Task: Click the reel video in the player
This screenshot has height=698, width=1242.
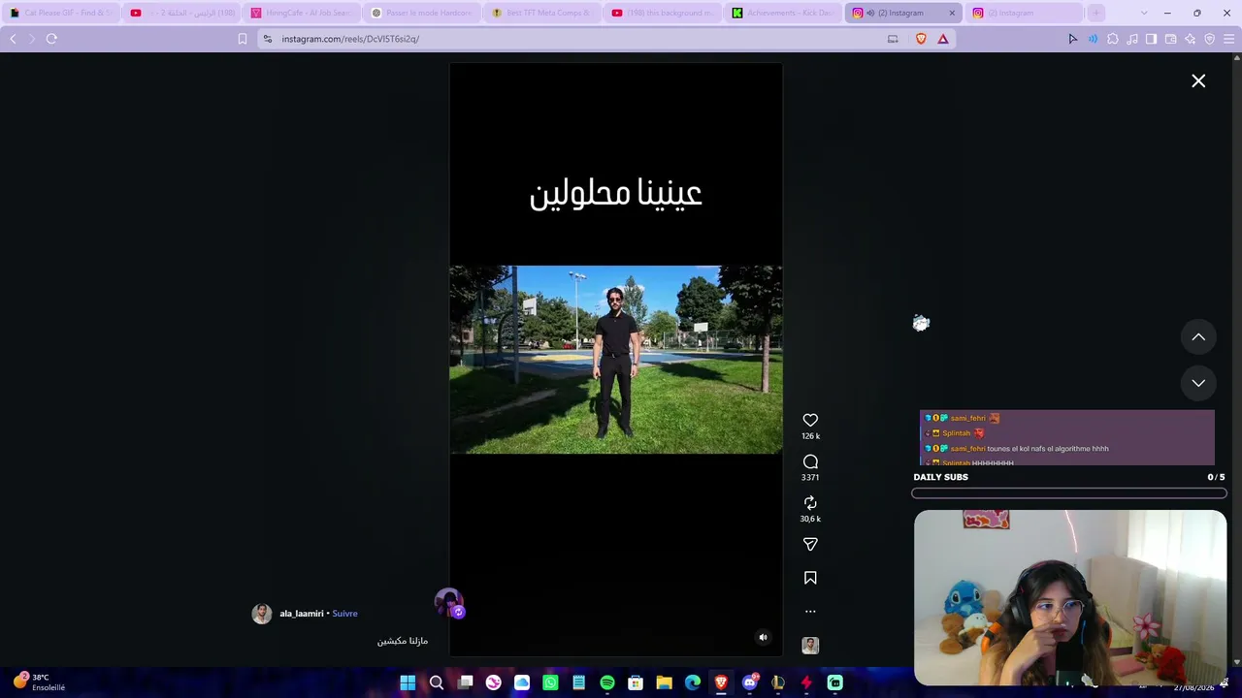Action: tap(616, 360)
